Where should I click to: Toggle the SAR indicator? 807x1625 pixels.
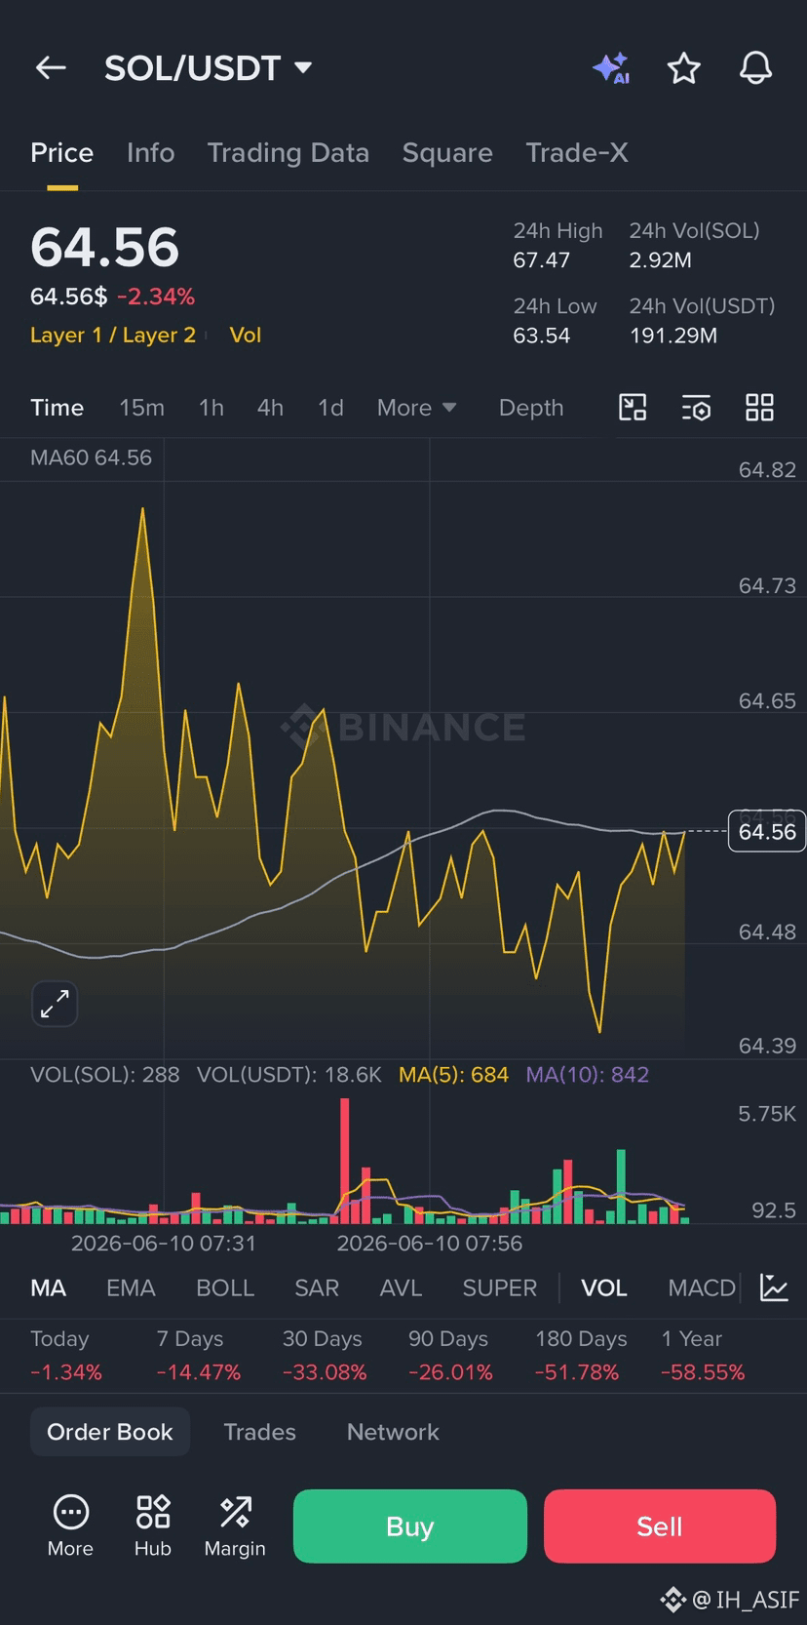pyautogui.click(x=317, y=1288)
